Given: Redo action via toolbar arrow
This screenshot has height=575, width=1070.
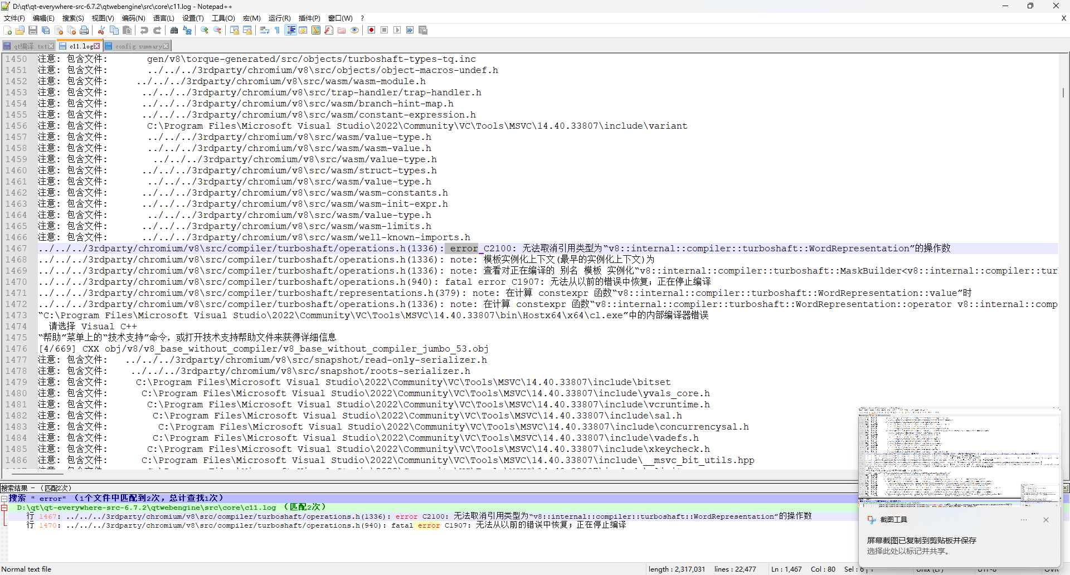Looking at the screenshot, I should point(157,30).
